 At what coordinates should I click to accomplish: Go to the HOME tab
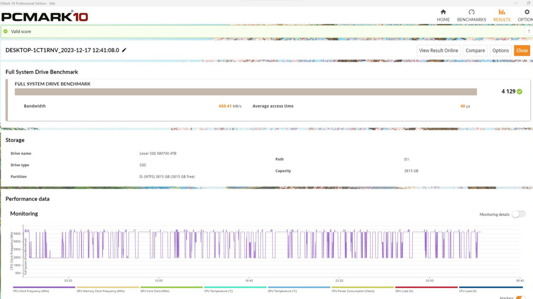tap(443, 16)
